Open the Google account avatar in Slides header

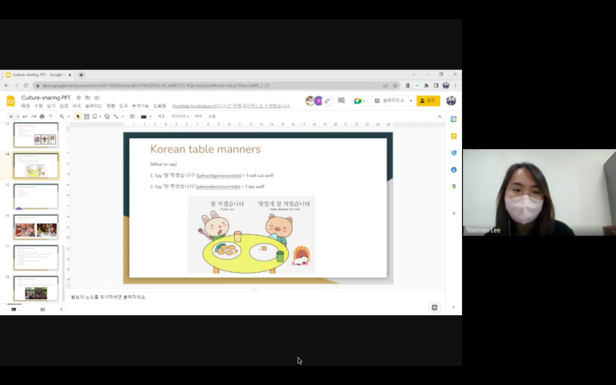point(451,101)
